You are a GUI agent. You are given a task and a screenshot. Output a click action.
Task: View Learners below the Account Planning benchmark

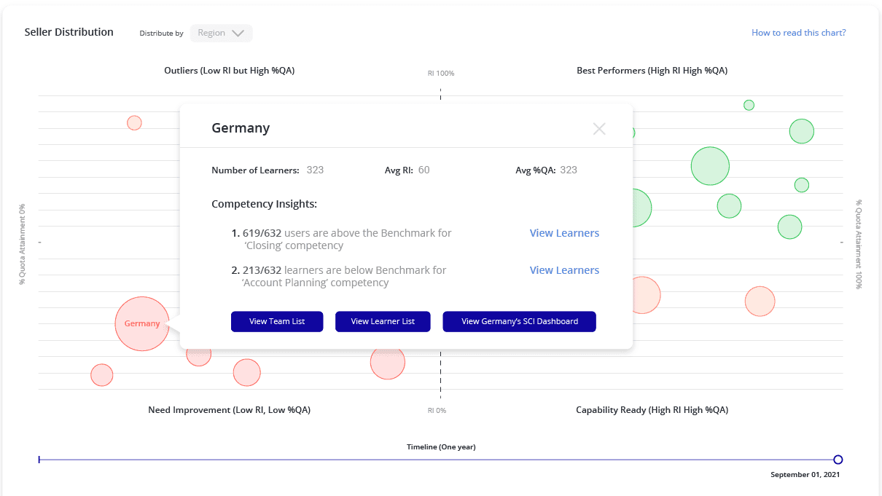[563, 270]
